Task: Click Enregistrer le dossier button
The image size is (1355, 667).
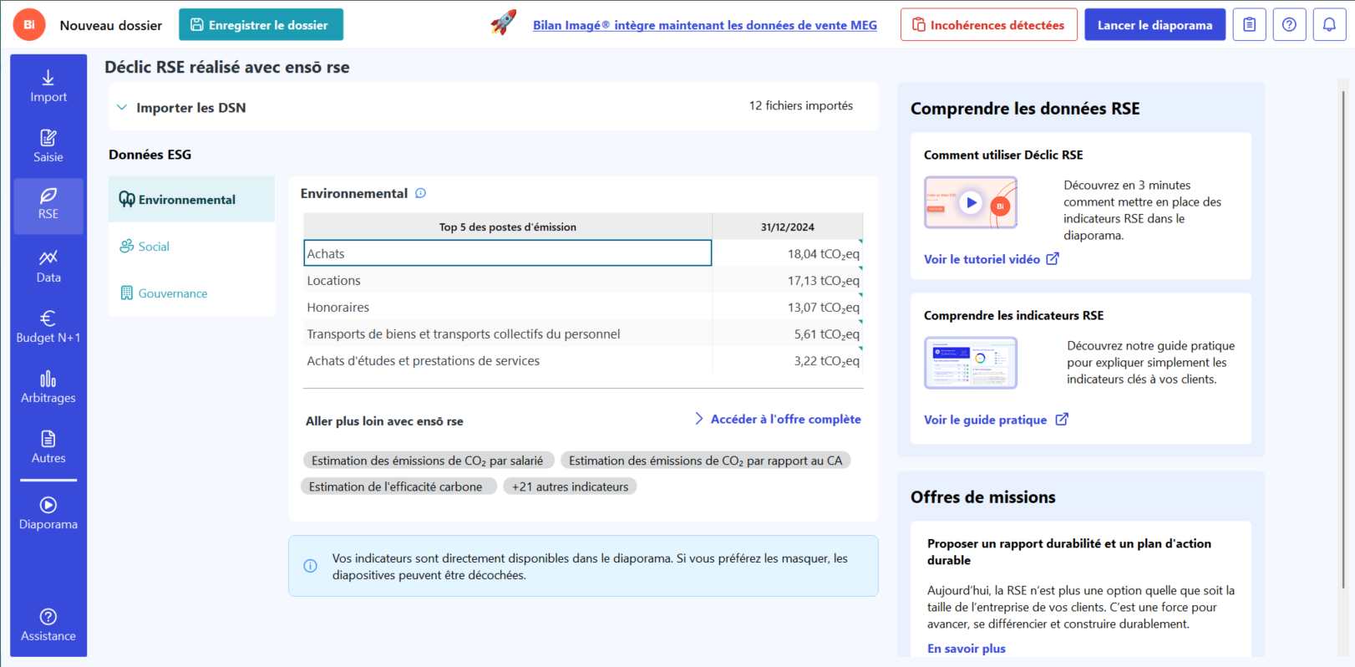Action: tap(261, 25)
